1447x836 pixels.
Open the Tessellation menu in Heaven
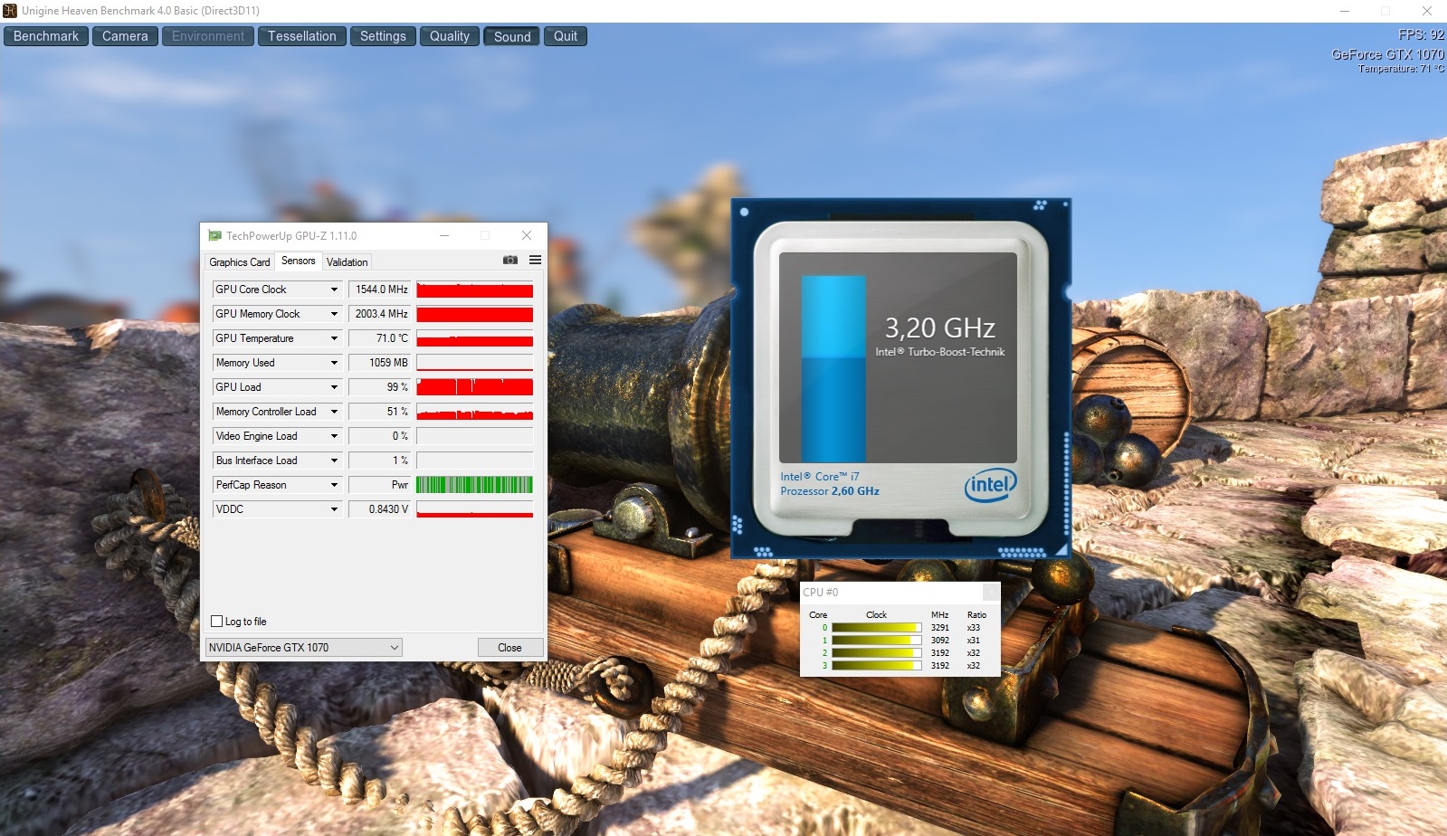tap(302, 36)
